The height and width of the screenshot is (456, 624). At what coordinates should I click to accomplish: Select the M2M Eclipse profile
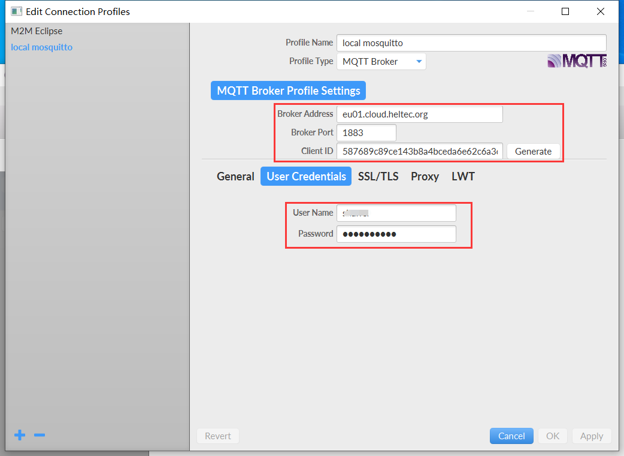[x=37, y=31]
